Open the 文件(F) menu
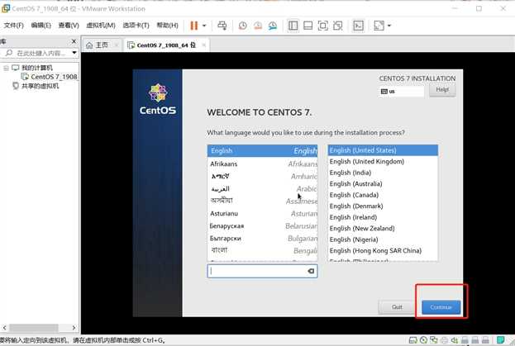 13,26
